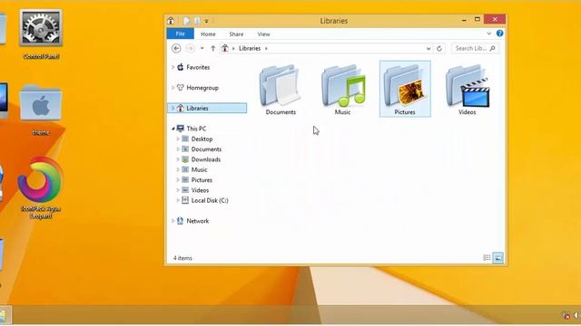Open Explorer Help question mark
The height and width of the screenshot is (326, 581).
(x=500, y=34)
